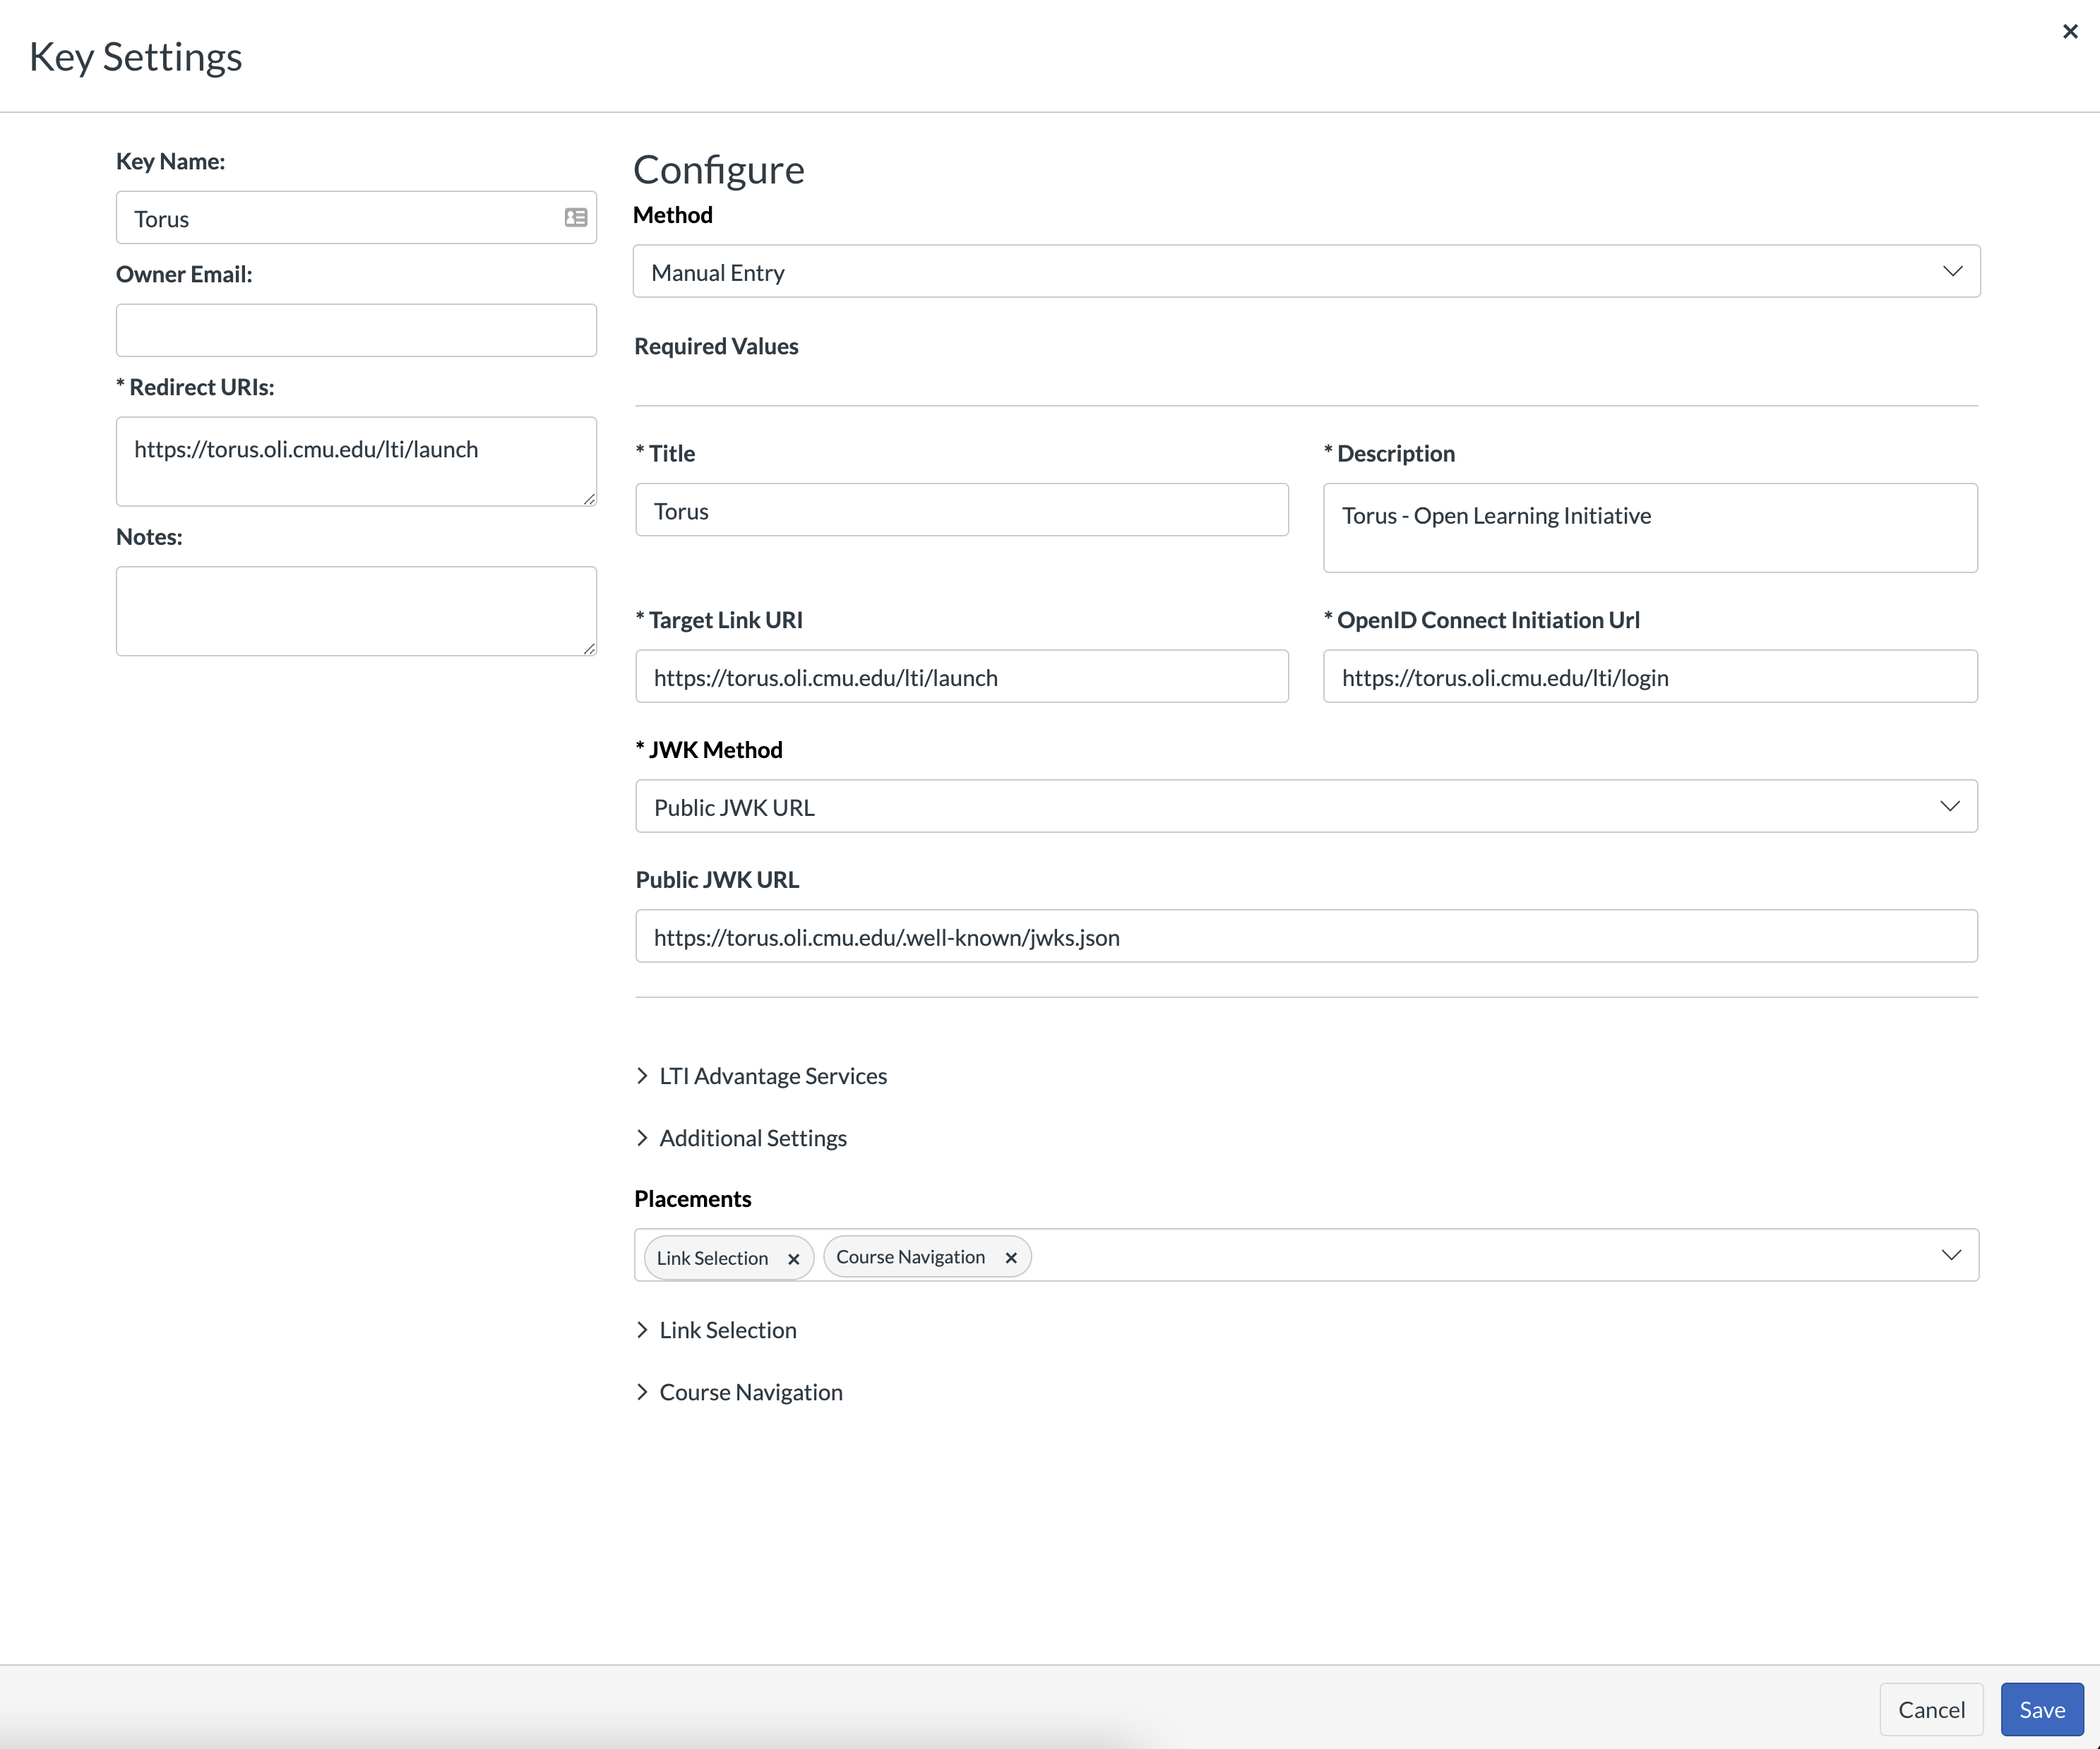Remove the Link Selection placement tag
The image size is (2100, 1749).
click(793, 1258)
